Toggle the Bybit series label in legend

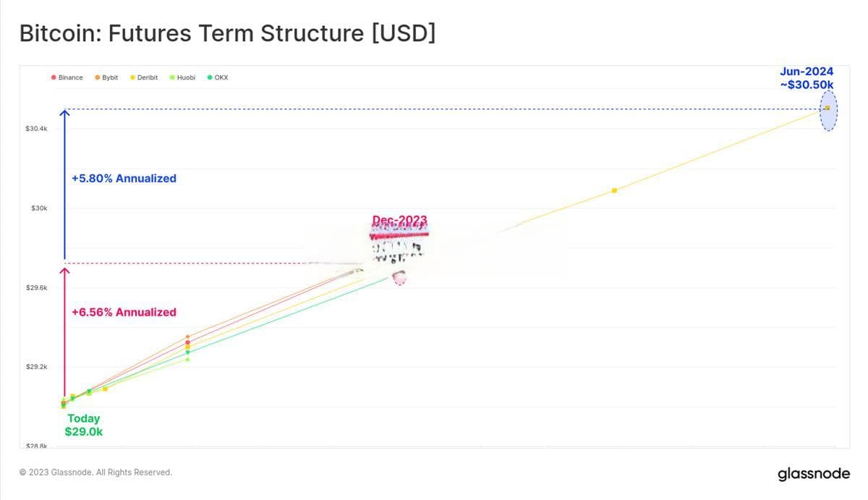[x=110, y=77]
